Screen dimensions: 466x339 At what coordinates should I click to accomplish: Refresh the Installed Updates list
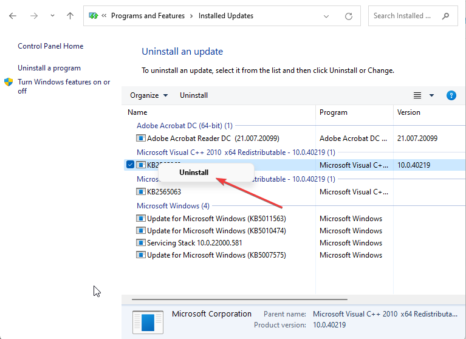pyautogui.click(x=348, y=16)
